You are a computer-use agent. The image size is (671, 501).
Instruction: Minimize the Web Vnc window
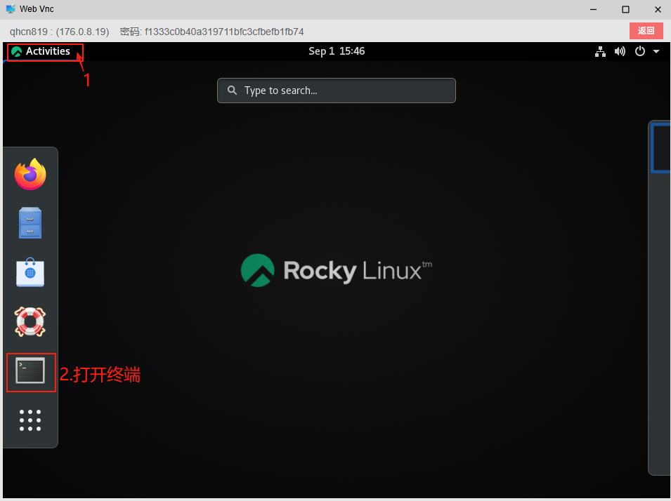(x=593, y=9)
